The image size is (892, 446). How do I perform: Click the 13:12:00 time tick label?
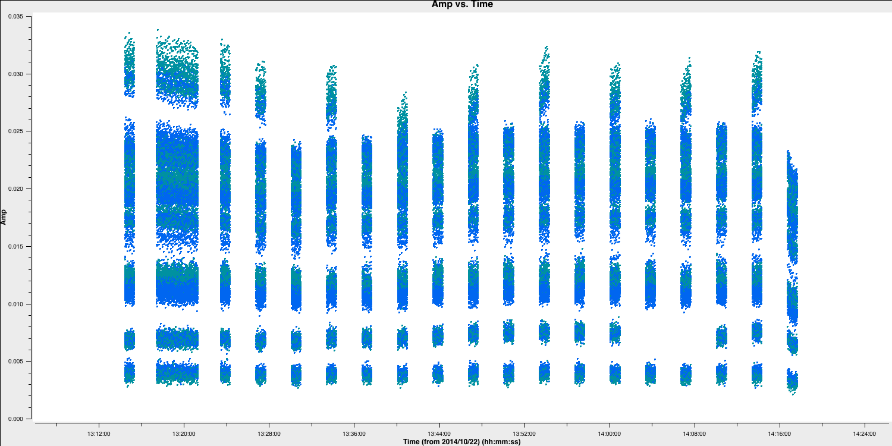click(x=99, y=434)
